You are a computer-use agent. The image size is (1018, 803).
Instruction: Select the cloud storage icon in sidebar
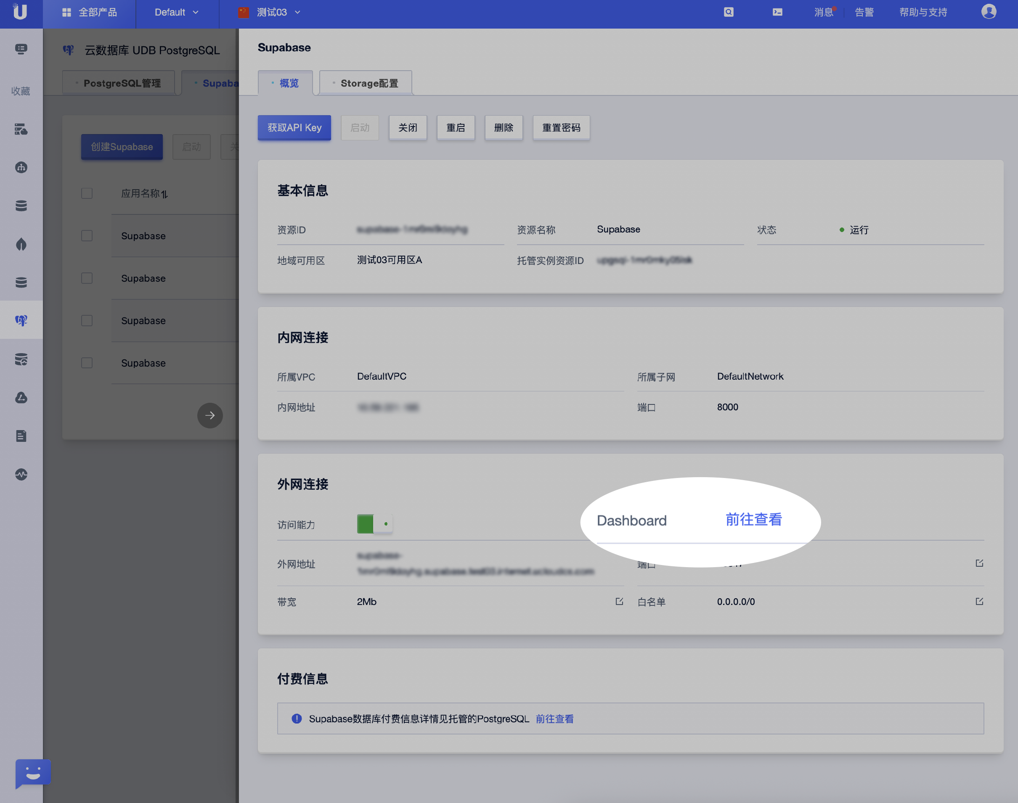21,398
